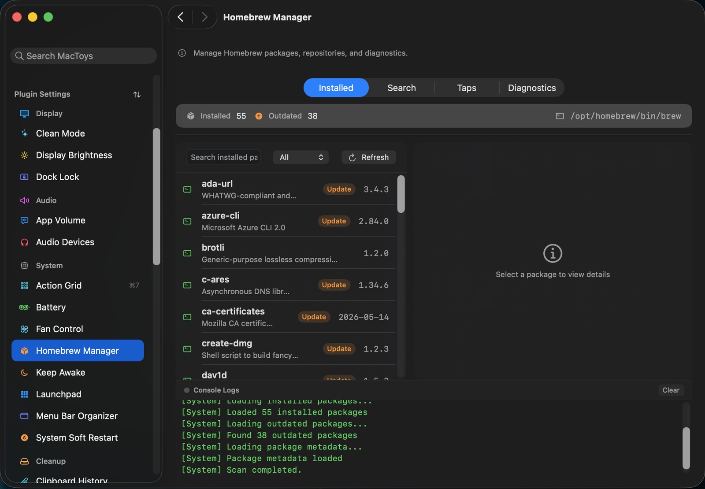Open Clipboard History in the sidebar
The width and height of the screenshot is (705, 489).
pyautogui.click(x=78, y=480)
